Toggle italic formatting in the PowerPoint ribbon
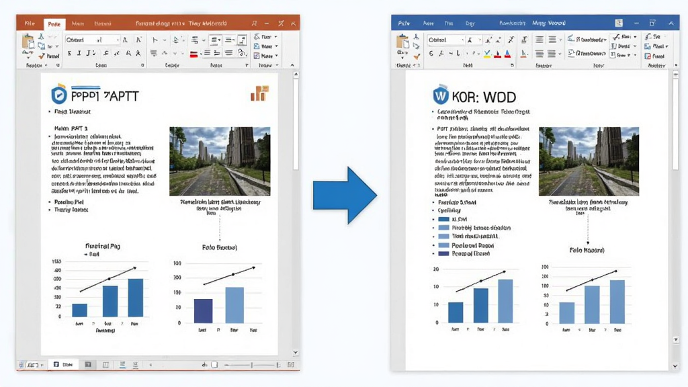This screenshot has height=387, width=688. pyautogui.click(x=79, y=54)
